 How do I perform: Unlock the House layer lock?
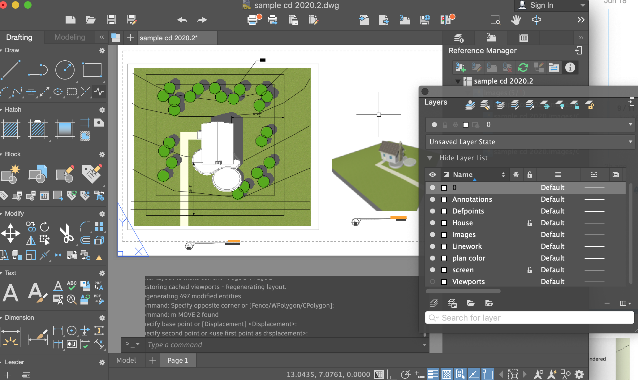click(x=530, y=223)
